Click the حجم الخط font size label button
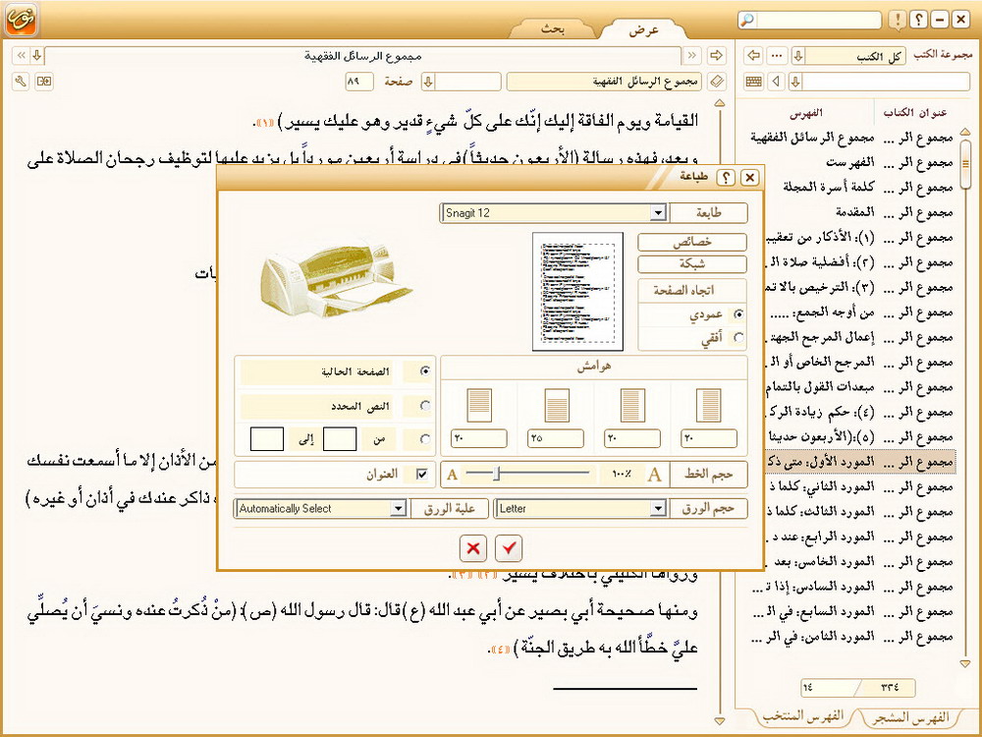The height and width of the screenshot is (737, 982). pyautogui.click(x=708, y=475)
